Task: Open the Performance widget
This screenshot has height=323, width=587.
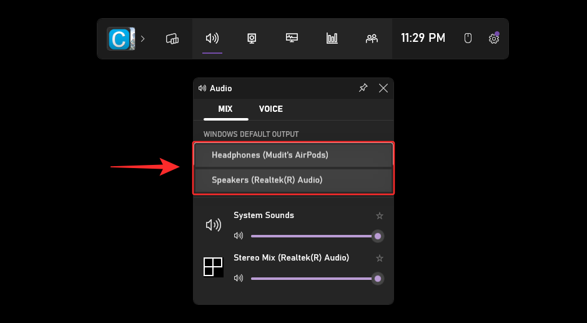Action: 292,39
